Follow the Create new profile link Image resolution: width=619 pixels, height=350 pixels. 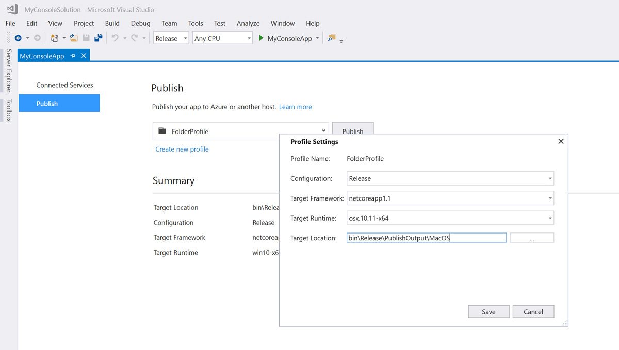coord(182,149)
